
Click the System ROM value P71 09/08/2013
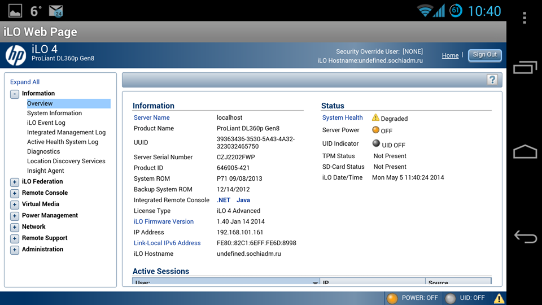239,179
